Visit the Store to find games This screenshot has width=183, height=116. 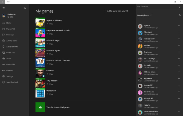tap(58, 107)
